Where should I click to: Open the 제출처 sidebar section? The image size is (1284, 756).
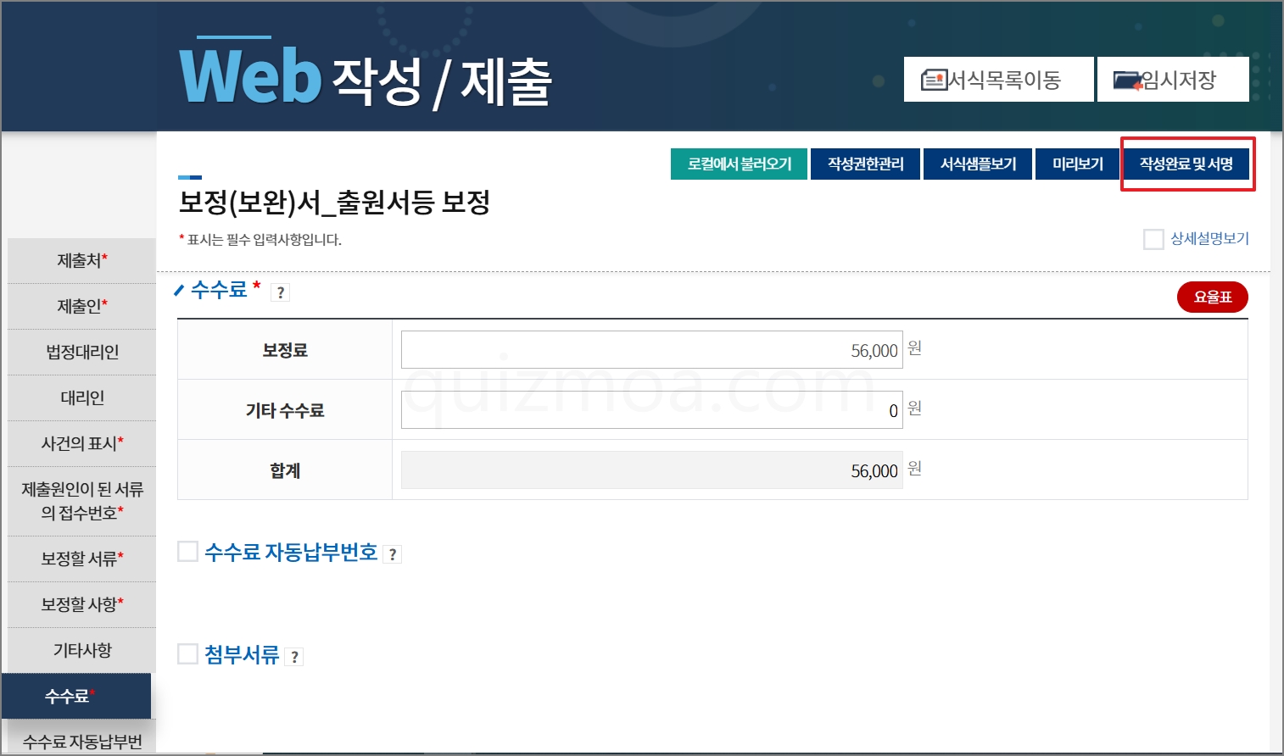pos(81,261)
